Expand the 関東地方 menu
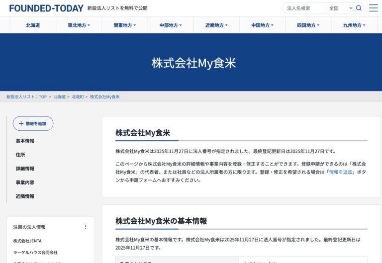 (x=124, y=25)
